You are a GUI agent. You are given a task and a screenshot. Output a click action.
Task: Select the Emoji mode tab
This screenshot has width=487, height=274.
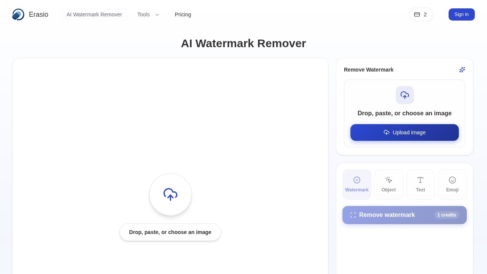coord(452,185)
